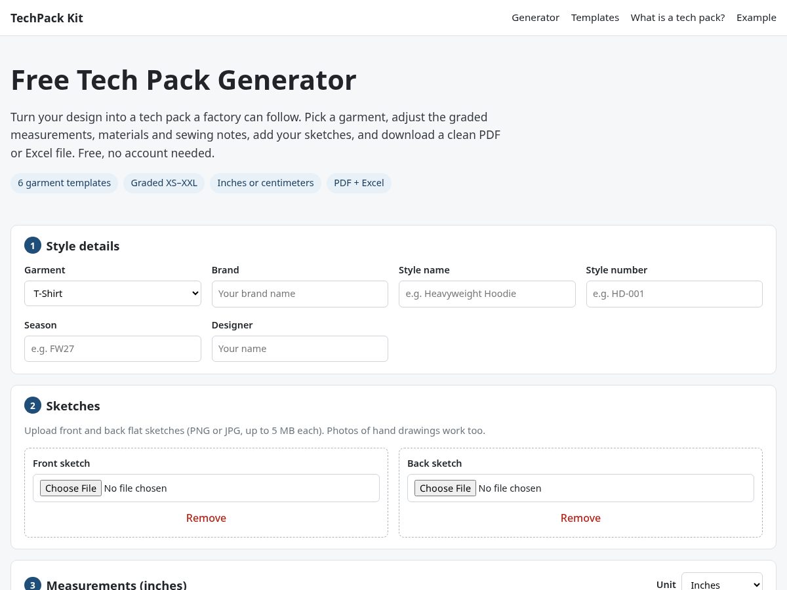Open the TechPack Kit home link

pyautogui.click(x=47, y=18)
